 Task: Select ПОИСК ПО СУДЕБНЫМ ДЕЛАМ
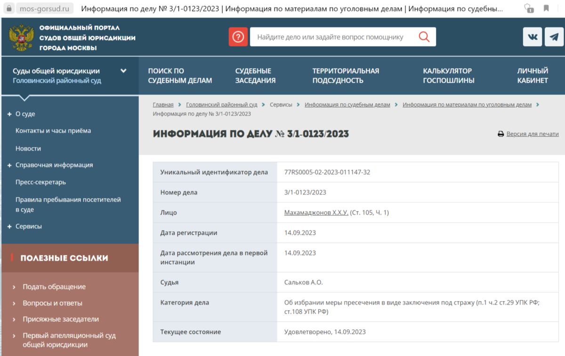180,75
